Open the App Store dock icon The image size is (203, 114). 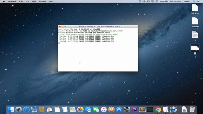(119, 110)
